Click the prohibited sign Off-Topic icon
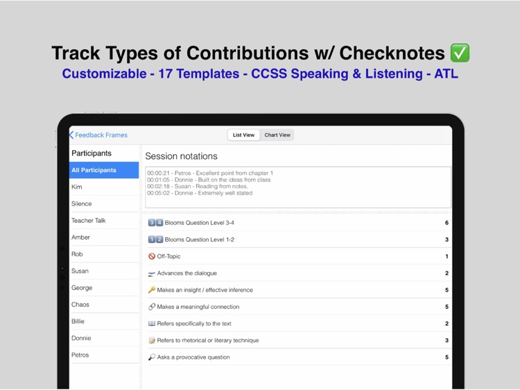 [x=152, y=256]
